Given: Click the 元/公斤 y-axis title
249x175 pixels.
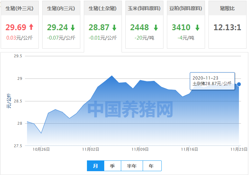Looking at the screenshot, I should (9, 101).
